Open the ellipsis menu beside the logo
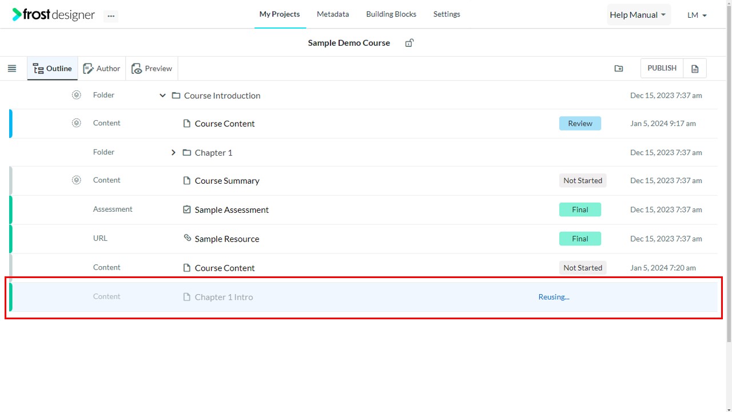The image size is (732, 412). pos(111,16)
